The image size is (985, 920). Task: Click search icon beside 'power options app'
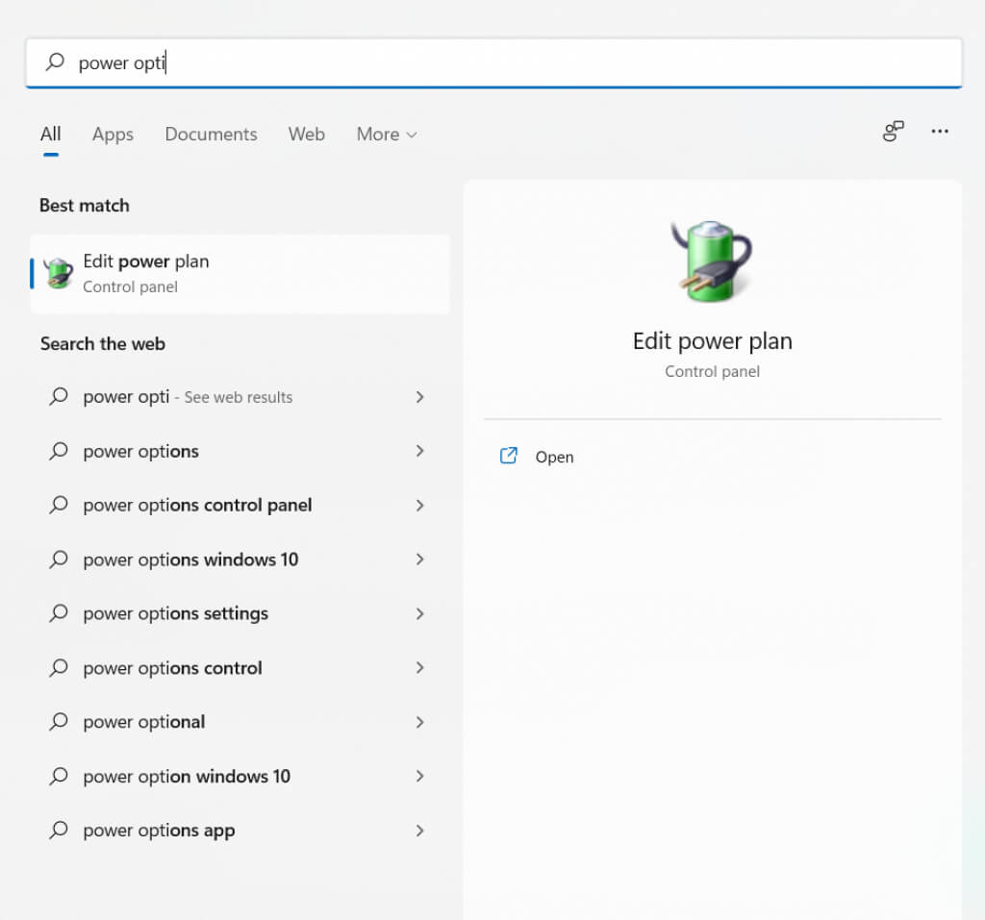click(x=59, y=831)
